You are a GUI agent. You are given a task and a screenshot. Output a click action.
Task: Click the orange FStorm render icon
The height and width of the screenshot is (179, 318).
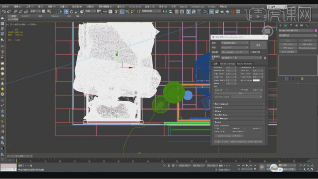(x=233, y=11)
